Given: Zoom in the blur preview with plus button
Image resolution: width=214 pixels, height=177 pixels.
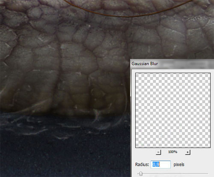Looking at the screenshot, I should click(x=187, y=152).
